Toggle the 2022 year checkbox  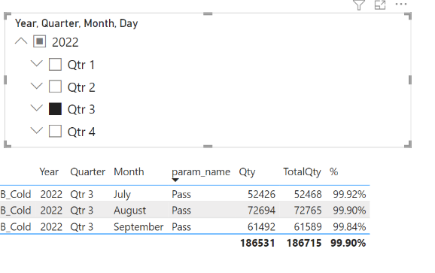pos(39,41)
